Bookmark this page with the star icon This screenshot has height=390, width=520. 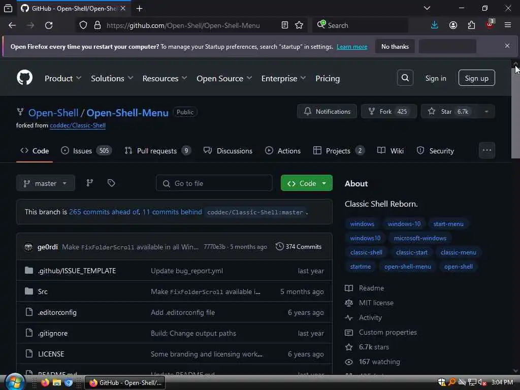click(299, 25)
